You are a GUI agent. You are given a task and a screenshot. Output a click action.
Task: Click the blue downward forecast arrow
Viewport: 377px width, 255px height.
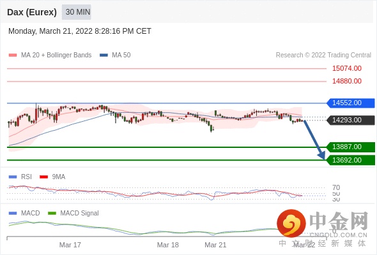coord(314,140)
